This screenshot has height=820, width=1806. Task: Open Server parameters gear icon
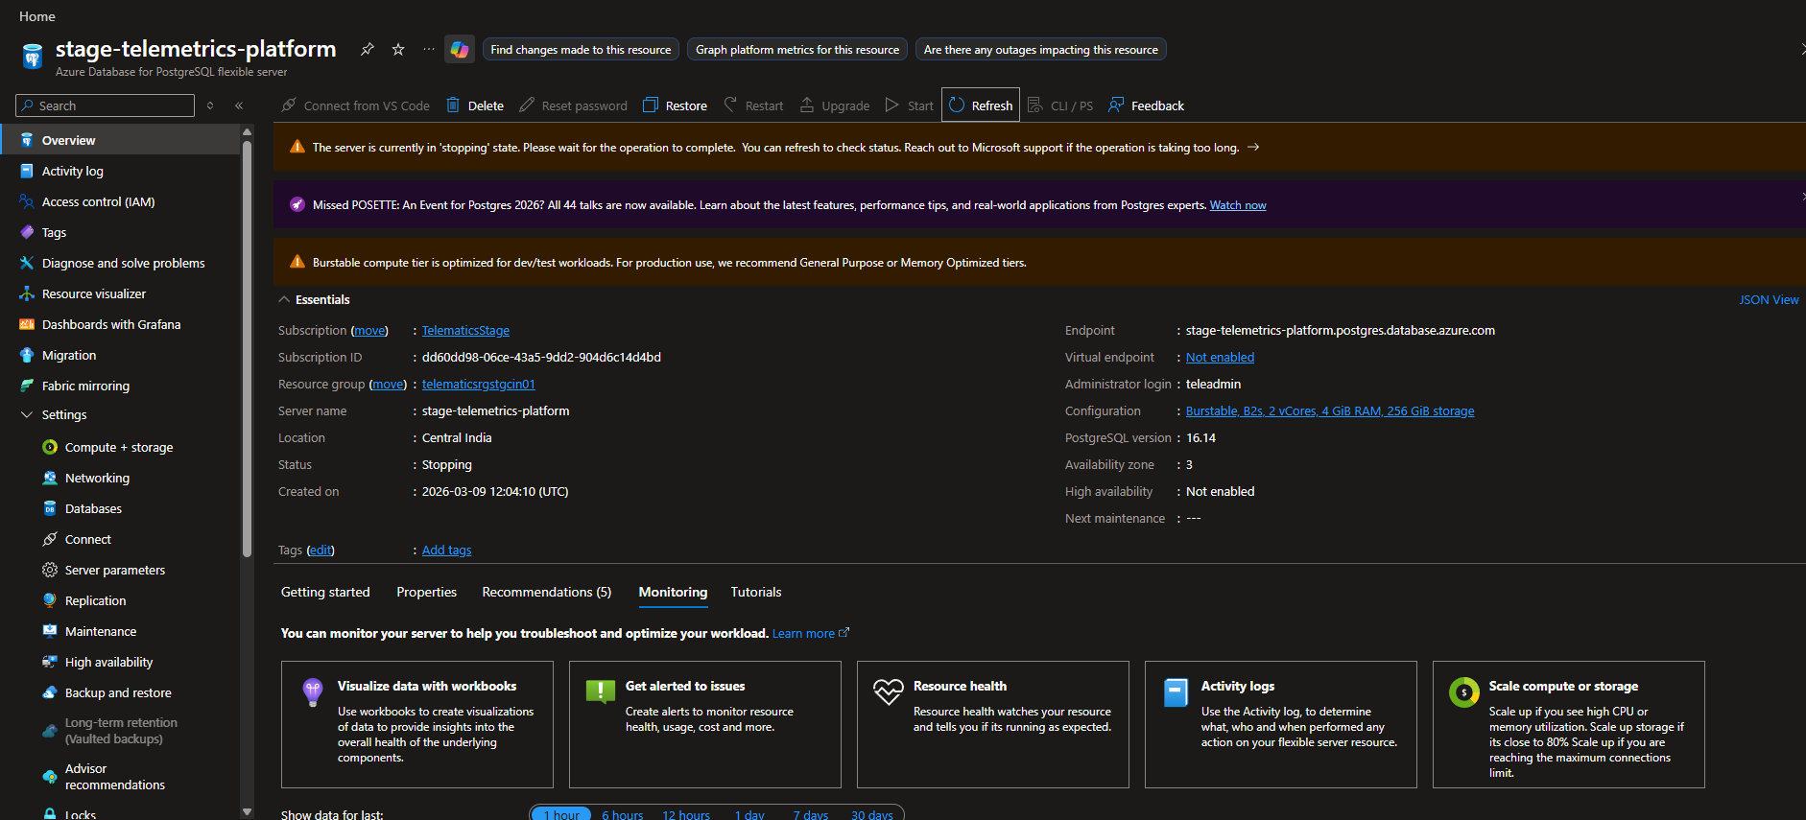click(x=50, y=570)
